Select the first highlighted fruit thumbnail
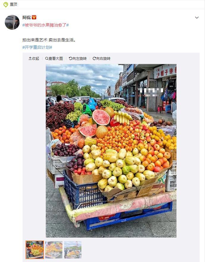The image size is (205, 262). coord(35,250)
